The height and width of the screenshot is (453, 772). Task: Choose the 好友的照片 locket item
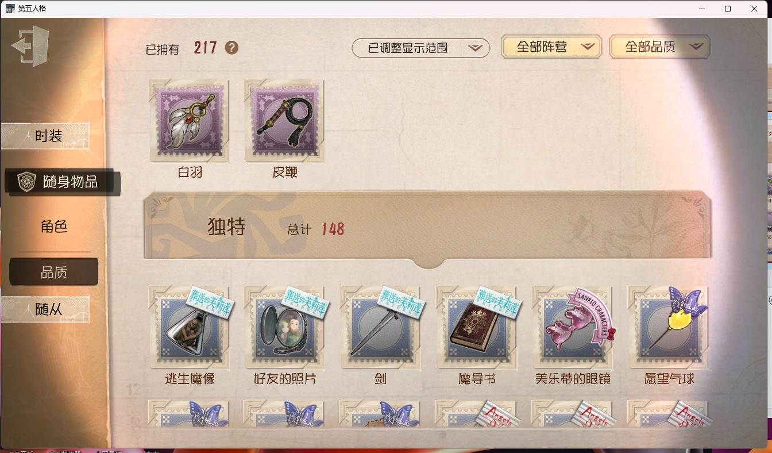(285, 327)
